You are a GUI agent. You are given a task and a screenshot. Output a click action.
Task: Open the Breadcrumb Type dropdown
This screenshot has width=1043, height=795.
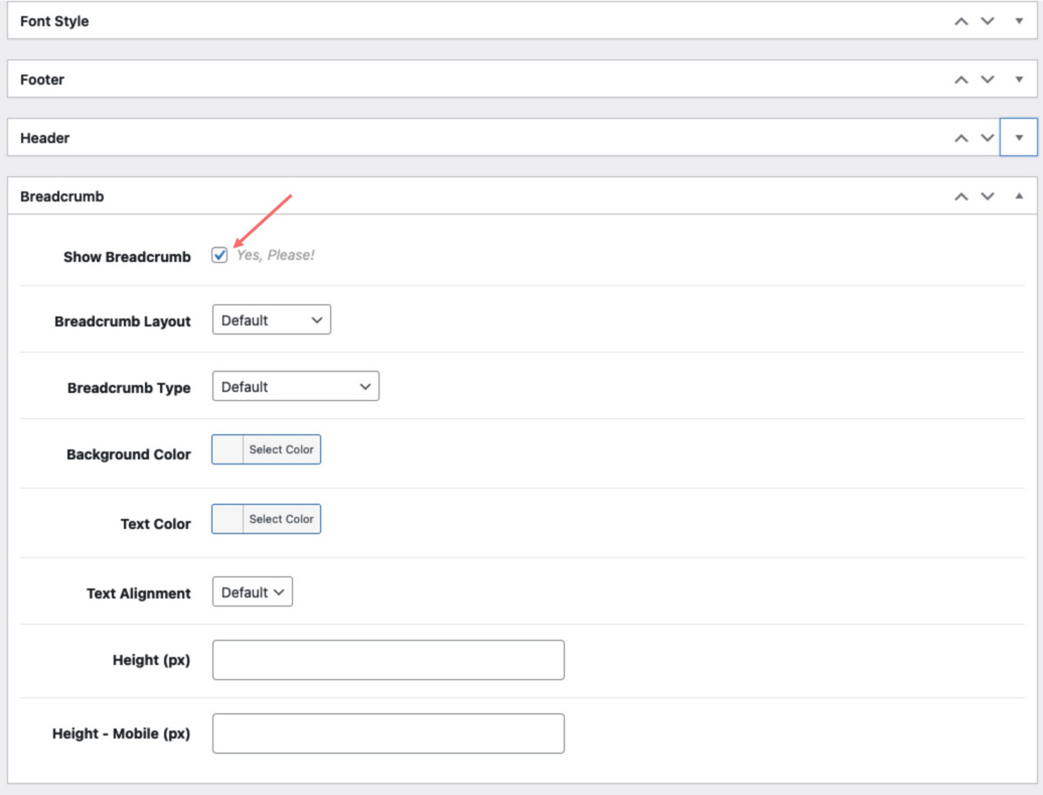pyautogui.click(x=295, y=386)
